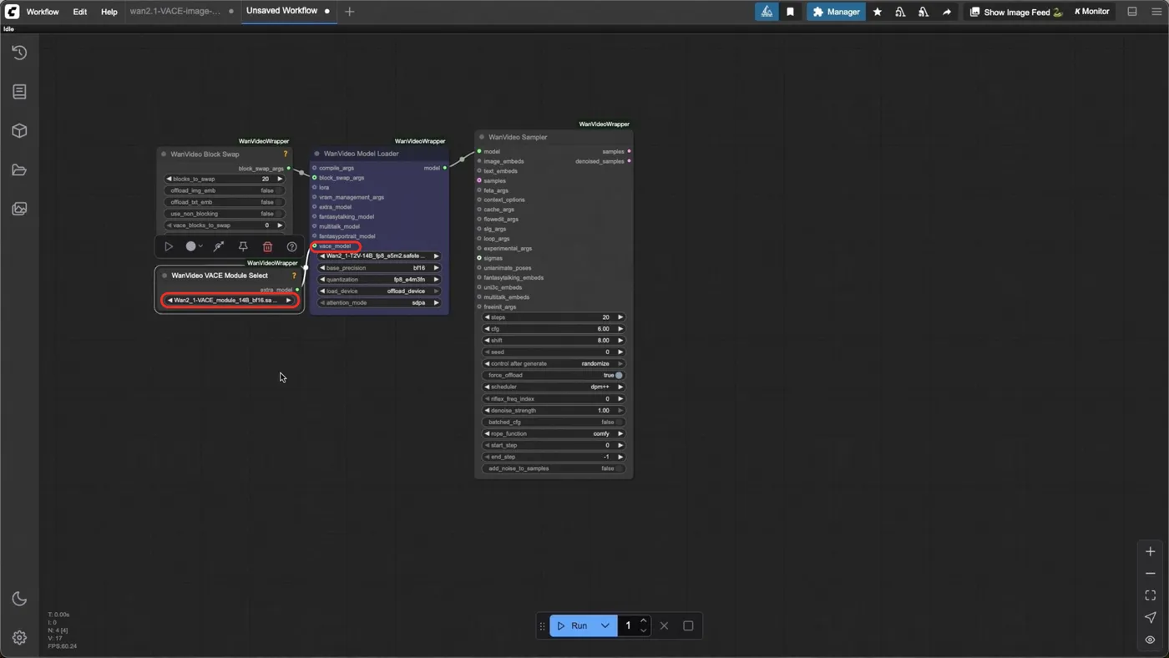This screenshot has height=658, width=1169.
Task: Collapse WanVideo Block Swap via its title dot
Action: [164, 154]
